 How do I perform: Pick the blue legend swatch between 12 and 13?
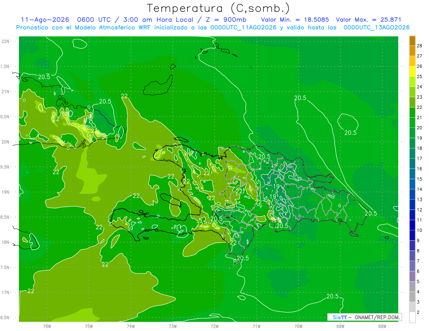(x=412, y=205)
